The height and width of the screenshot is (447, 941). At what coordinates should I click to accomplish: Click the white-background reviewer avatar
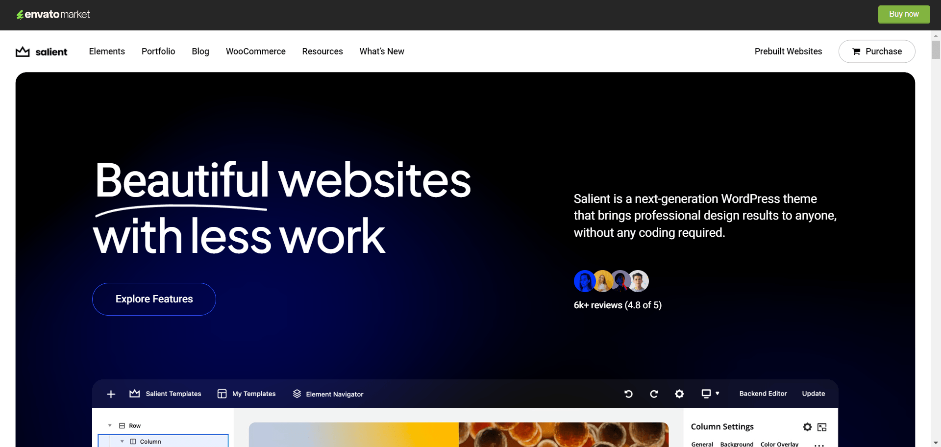point(639,281)
